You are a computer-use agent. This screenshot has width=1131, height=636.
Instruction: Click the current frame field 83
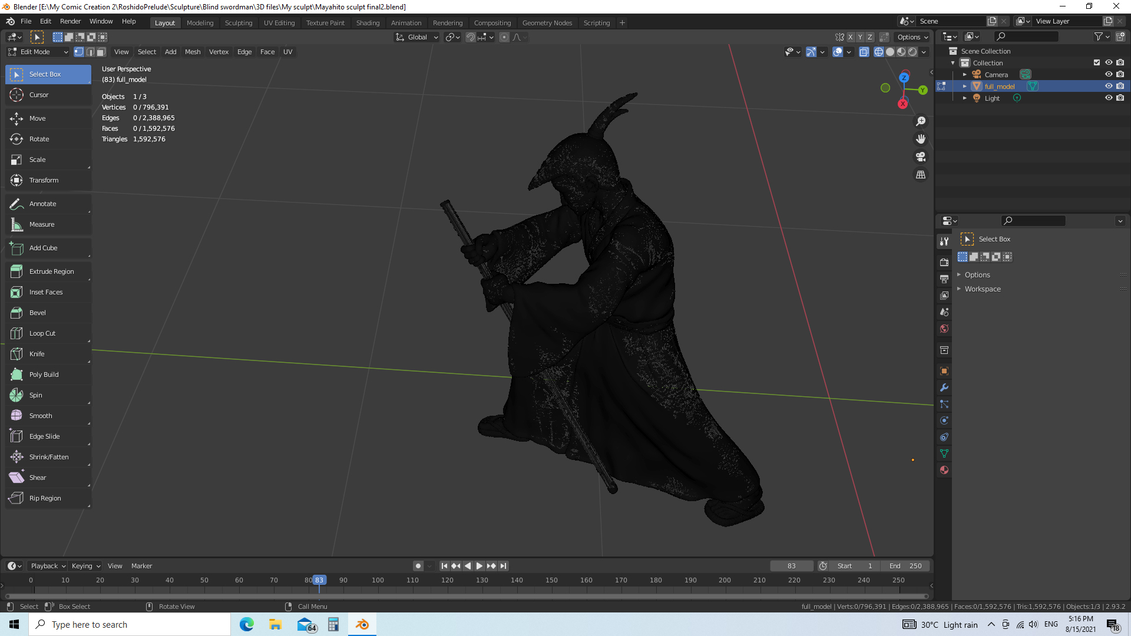pyautogui.click(x=792, y=566)
